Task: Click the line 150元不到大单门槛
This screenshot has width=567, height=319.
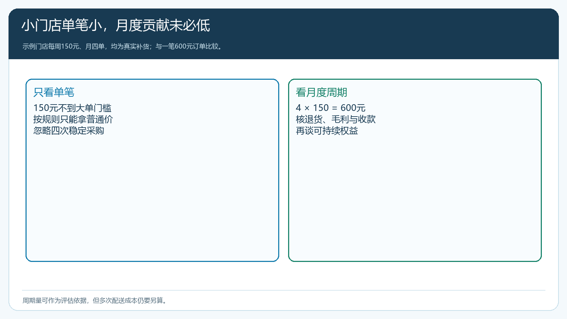Action: [72, 108]
